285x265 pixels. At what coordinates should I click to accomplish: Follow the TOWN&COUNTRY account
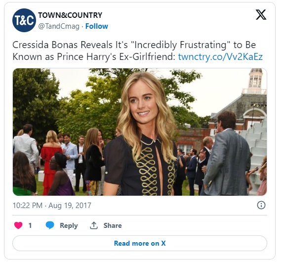tap(96, 26)
